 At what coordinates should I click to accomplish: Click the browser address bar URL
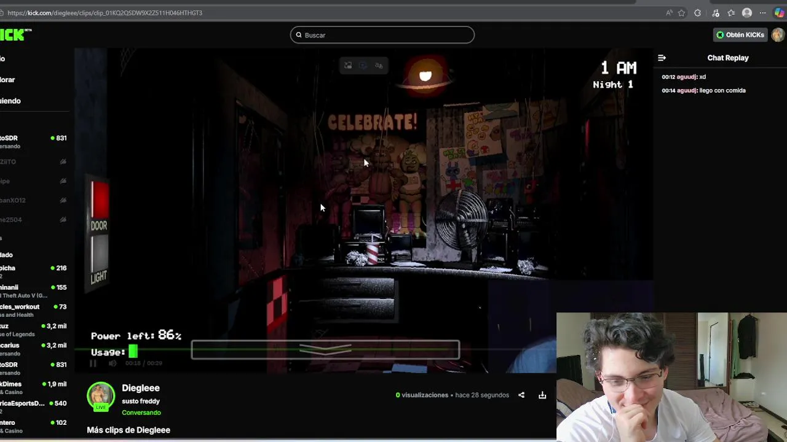click(105, 13)
